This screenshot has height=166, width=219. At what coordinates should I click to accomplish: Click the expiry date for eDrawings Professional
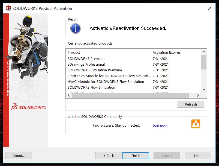point(161,65)
